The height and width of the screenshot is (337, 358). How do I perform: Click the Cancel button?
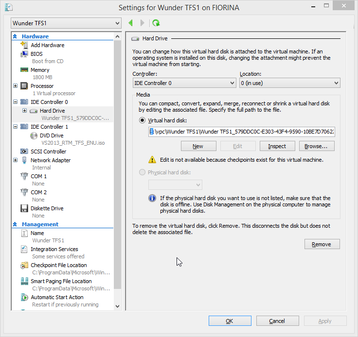(x=277, y=321)
